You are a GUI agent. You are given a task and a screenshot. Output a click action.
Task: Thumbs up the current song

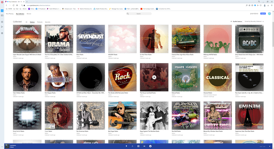[150, 146]
